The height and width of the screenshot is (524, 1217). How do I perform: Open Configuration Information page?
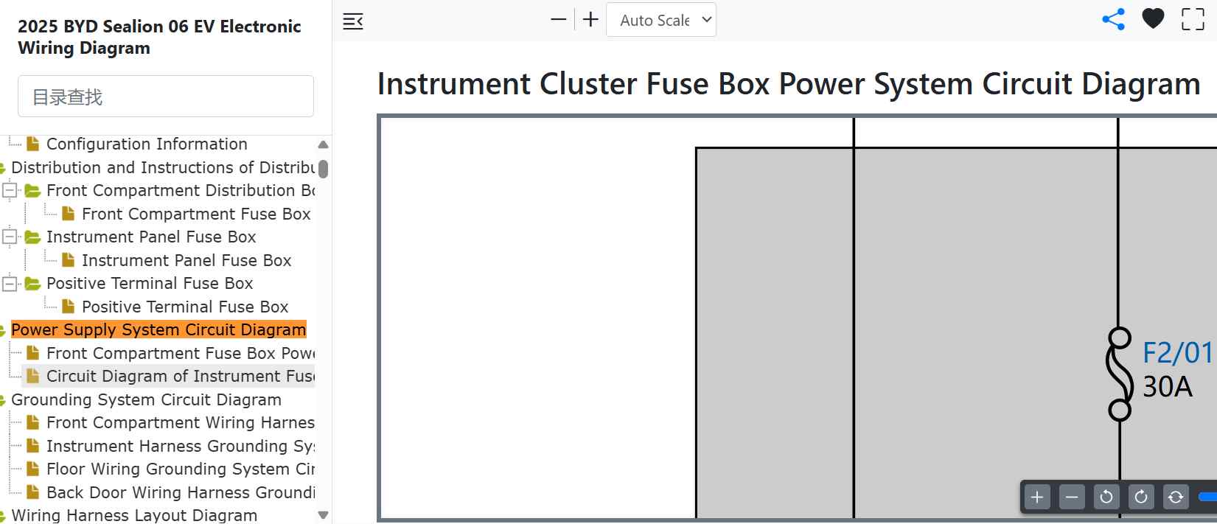147,144
